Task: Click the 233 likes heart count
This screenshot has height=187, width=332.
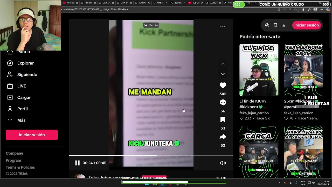Action: pos(245,118)
